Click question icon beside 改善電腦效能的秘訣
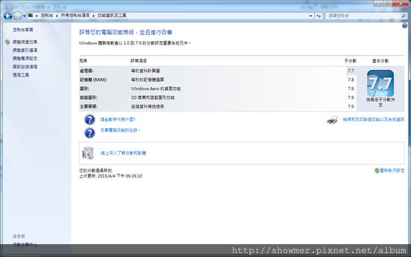Image resolution: width=411 pixels, height=257 pixels. pos(90,133)
